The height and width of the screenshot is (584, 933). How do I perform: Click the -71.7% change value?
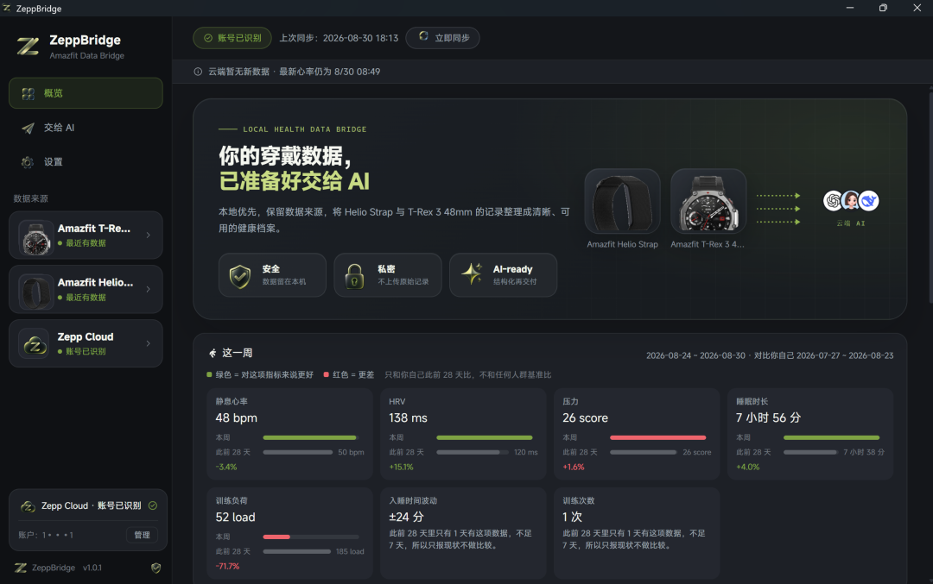(x=227, y=566)
